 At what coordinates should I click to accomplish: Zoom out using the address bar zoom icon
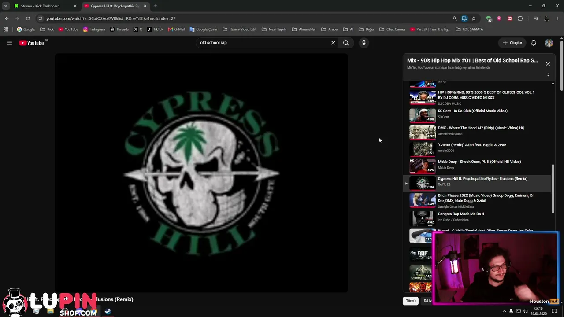(455, 18)
